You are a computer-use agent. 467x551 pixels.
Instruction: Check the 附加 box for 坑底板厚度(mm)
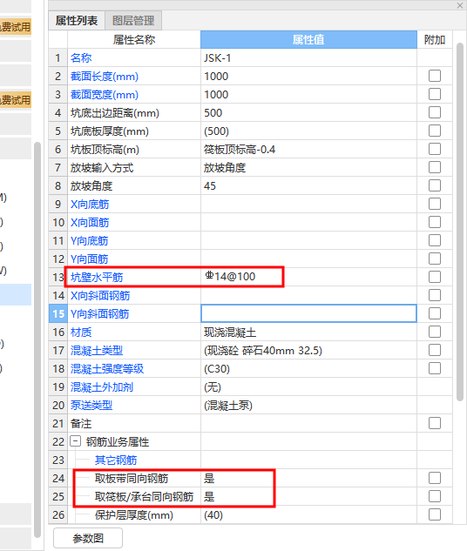[435, 131]
